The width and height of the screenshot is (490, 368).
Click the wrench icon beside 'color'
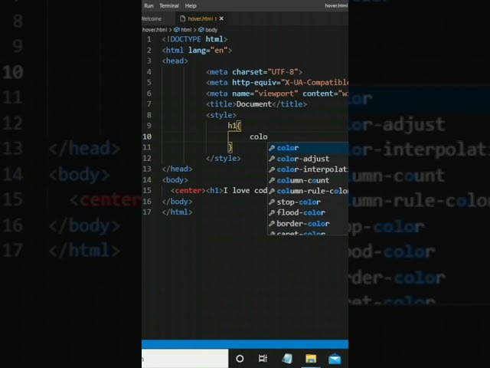pos(272,148)
